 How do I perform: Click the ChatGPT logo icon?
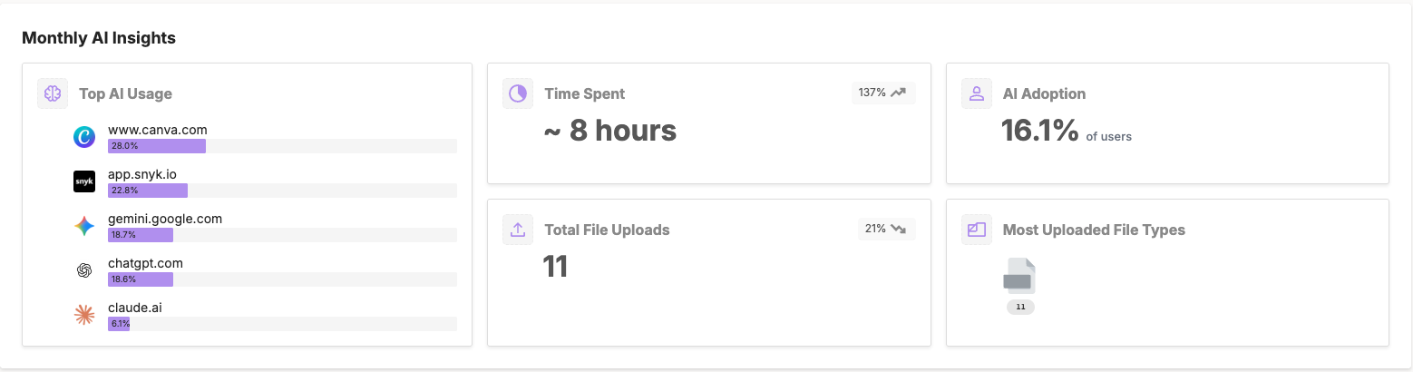point(84,270)
